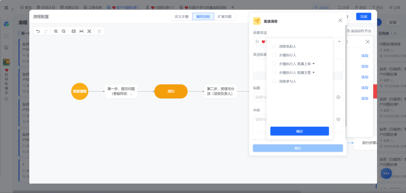This screenshot has width=406, height=193.
Task: Zoom out on the flow canvas
Action: click(64, 31)
